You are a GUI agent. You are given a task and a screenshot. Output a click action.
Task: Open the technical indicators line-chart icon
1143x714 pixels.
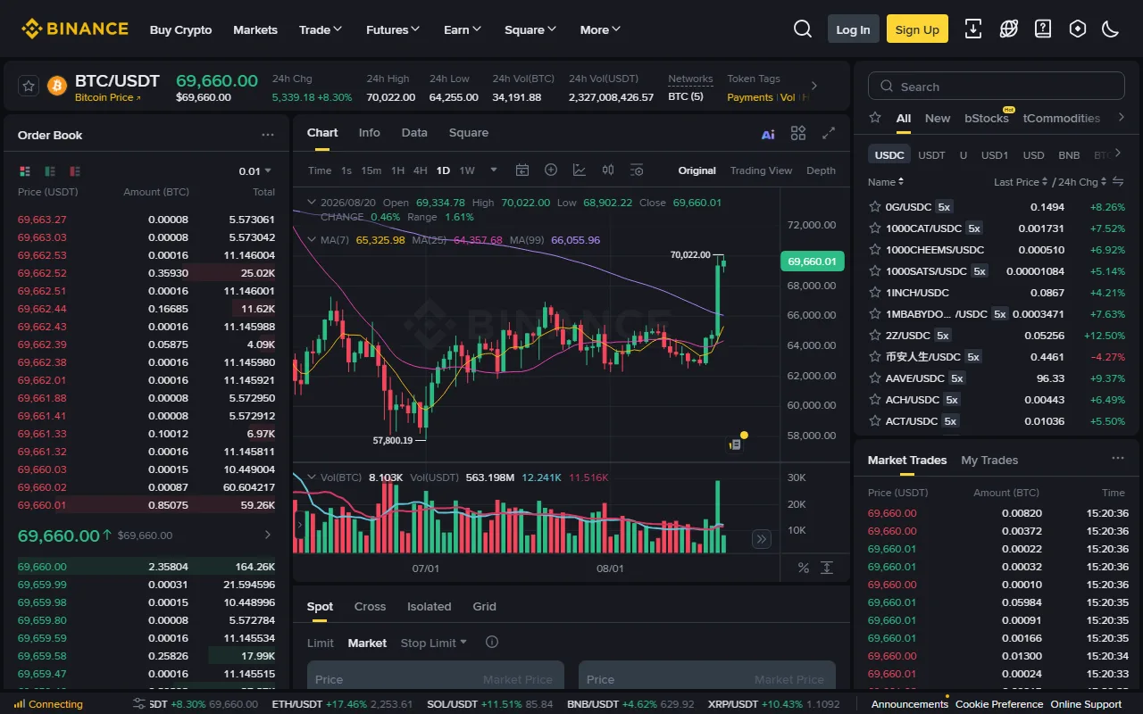coord(580,170)
